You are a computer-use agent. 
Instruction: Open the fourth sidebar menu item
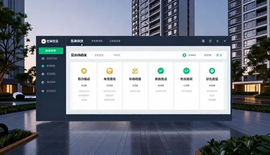[x=49, y=82]
